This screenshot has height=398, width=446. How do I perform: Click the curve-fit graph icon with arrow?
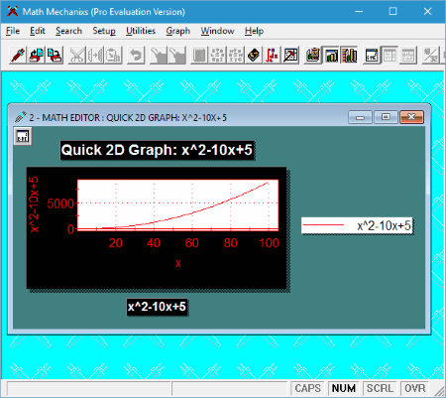(290, 56)
